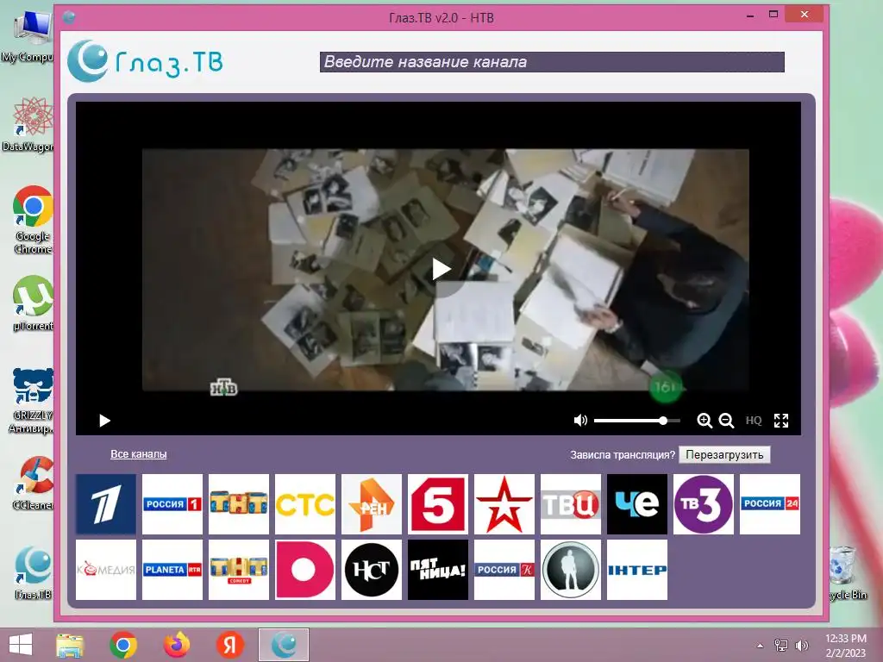
Task: Open system tray volume icon
Action: pyautogui.click(x=801, y=645)
